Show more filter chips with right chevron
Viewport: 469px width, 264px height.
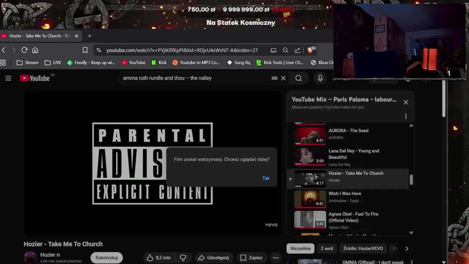tap(407, 249)
